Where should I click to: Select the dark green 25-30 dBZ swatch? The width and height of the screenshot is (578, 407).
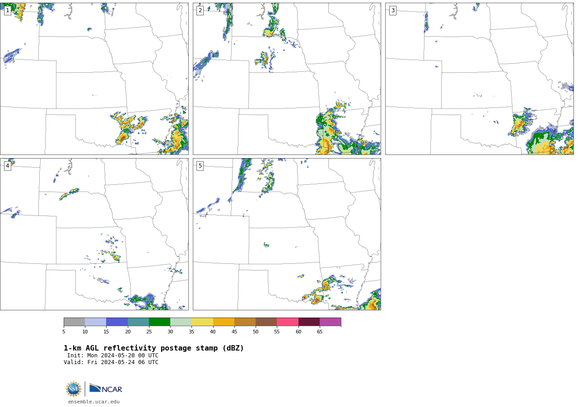pyautogui.click(x=159, y=322)
